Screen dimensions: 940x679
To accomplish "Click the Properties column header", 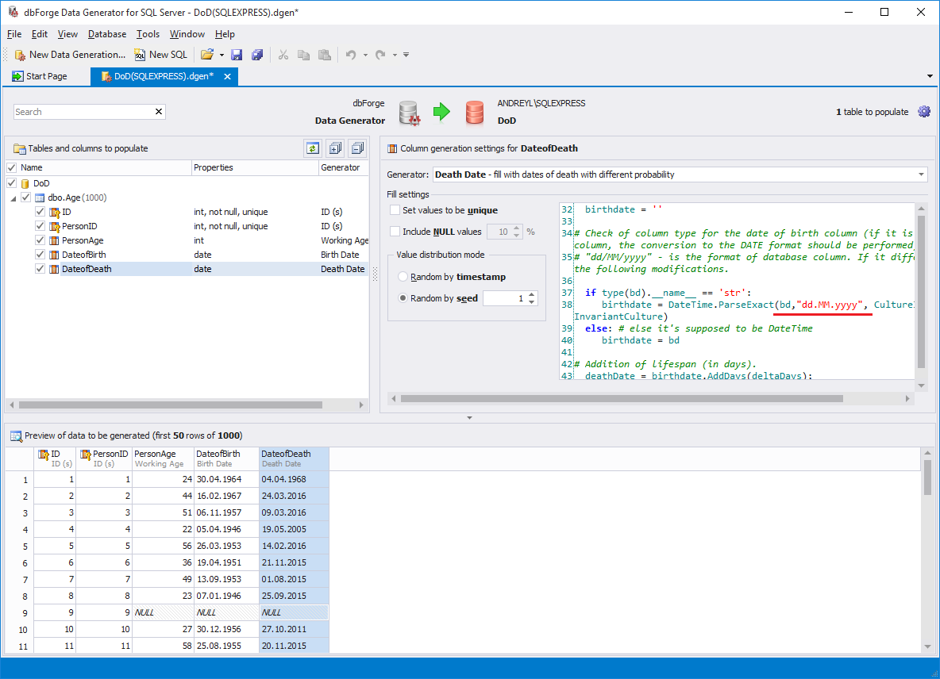I will pyautogui.click(x=255, y=167).
